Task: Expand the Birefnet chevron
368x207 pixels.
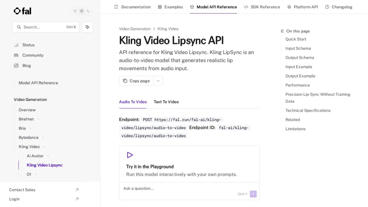Action: point(38,119)
